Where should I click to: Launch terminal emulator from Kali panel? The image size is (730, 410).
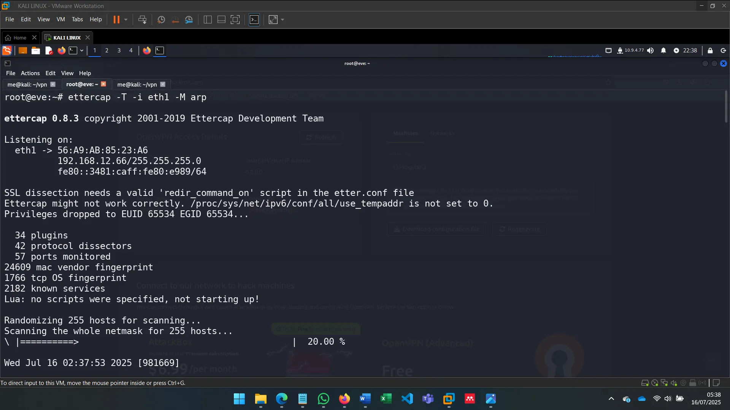[73, 50]
